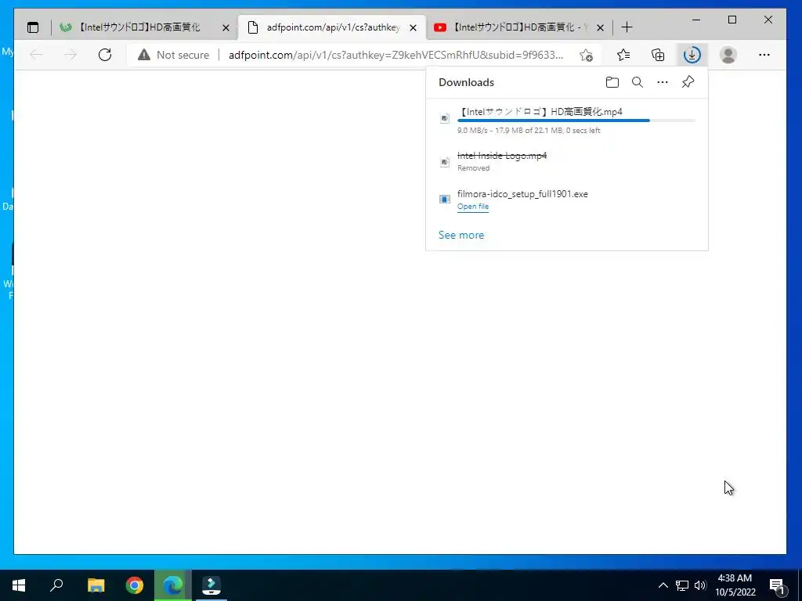Open taskbar search
The width and height of the screenshot is (802, 601).
click(x=56, y=585)
